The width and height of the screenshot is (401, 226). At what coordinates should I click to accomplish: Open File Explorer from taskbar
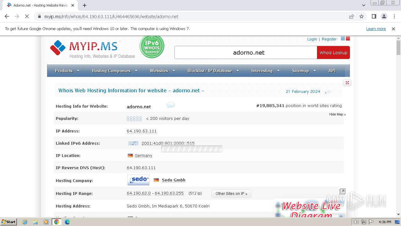point(35,222)
